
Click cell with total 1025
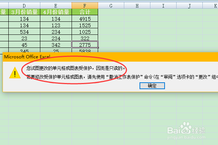pos(85,32)
